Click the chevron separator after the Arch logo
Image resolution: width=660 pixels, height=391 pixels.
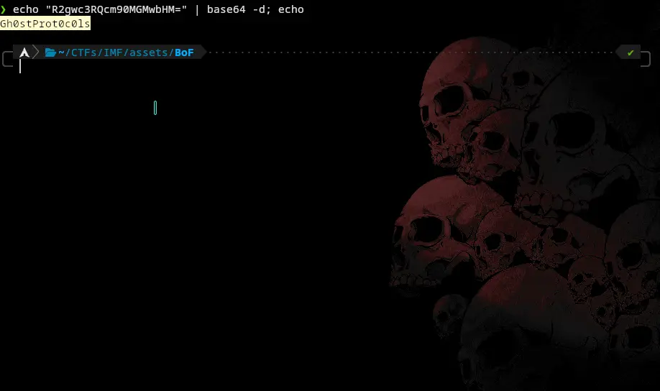37,52
